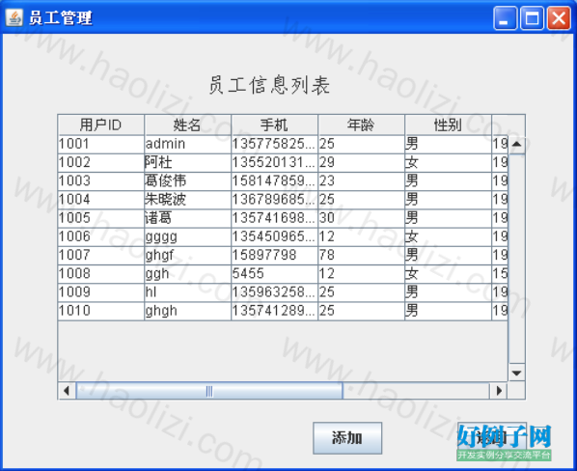
Task: Click phone cell 135520131...
Action: click(x=275, y=163)
